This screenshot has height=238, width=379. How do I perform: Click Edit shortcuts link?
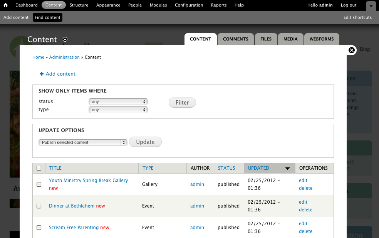pyautogui.click(x=357, y=17)
